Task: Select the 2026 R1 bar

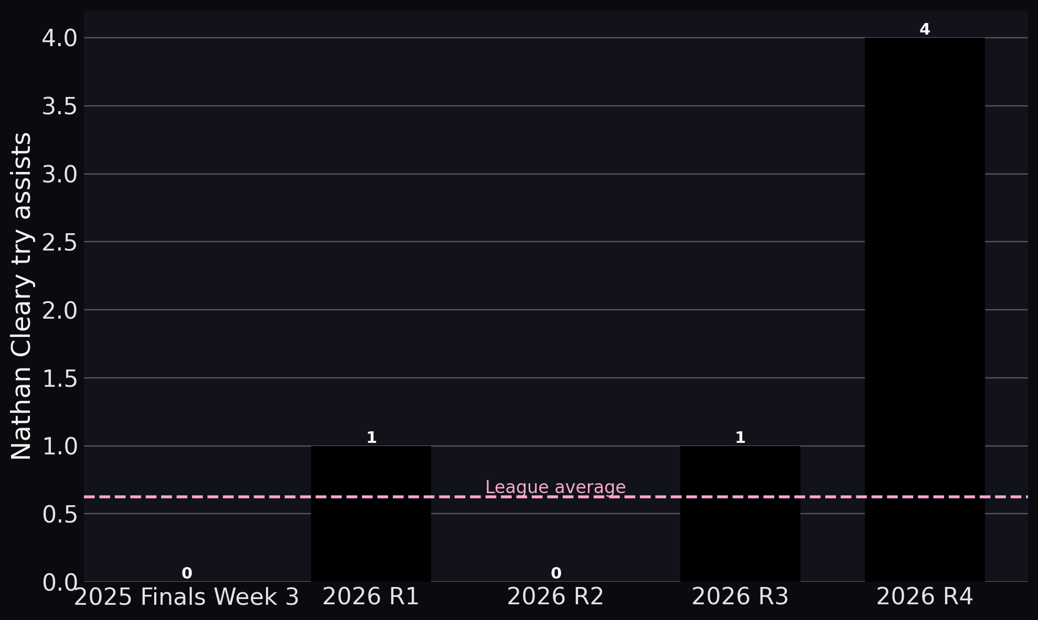Action: (x=371, y=514)
